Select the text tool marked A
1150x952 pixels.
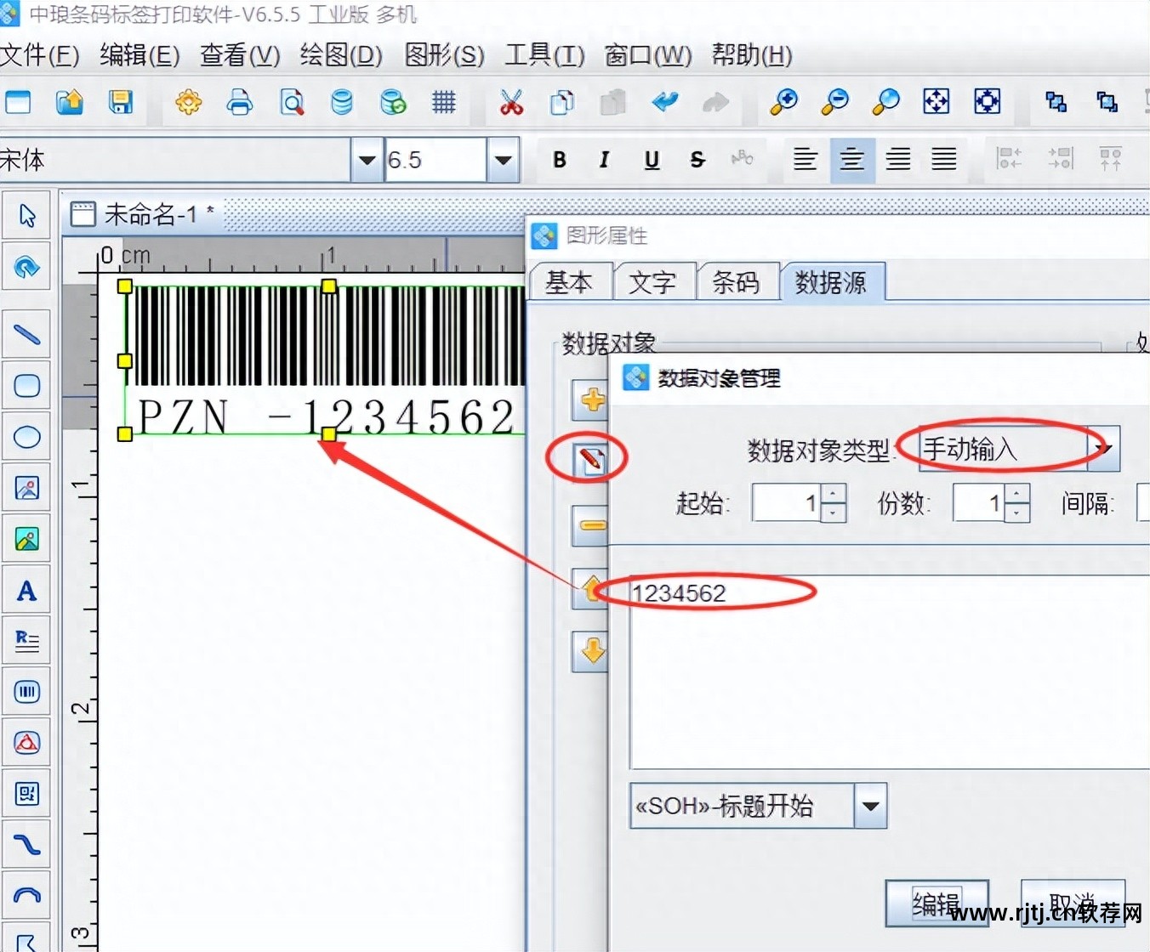[x=26, y=590]
